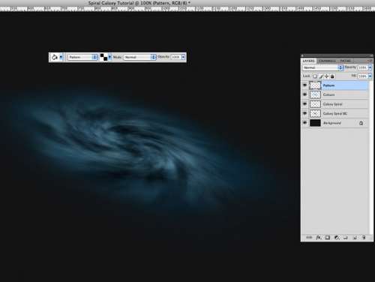This screenshot has width=375, height=282.
Task: Open the fill source dropdown set to Pattern
Action: 82,57
